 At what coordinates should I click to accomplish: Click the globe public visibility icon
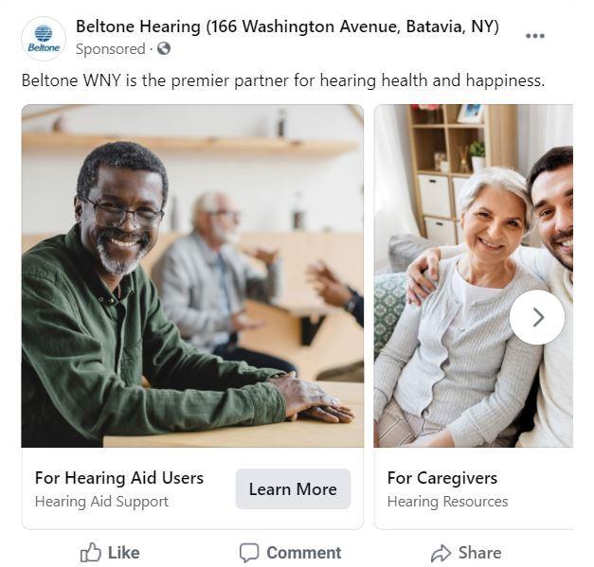point(164,48)
